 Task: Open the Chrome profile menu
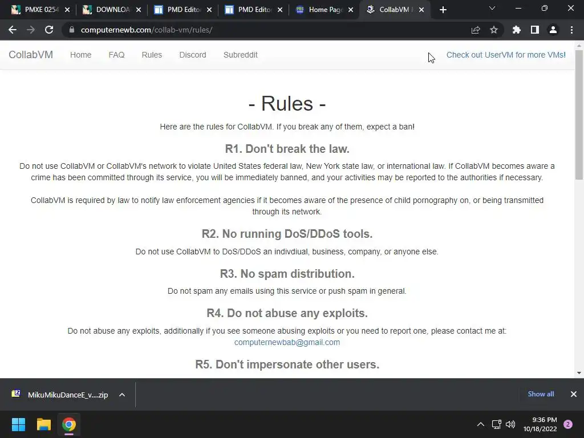pos(553,30)
